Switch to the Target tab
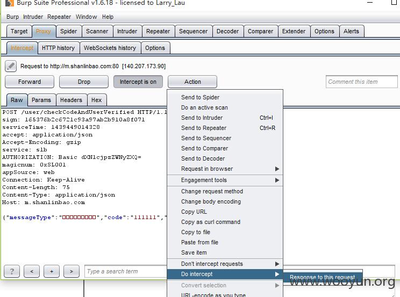The width and height of the screenshot is (400, 297). point(19,31)
